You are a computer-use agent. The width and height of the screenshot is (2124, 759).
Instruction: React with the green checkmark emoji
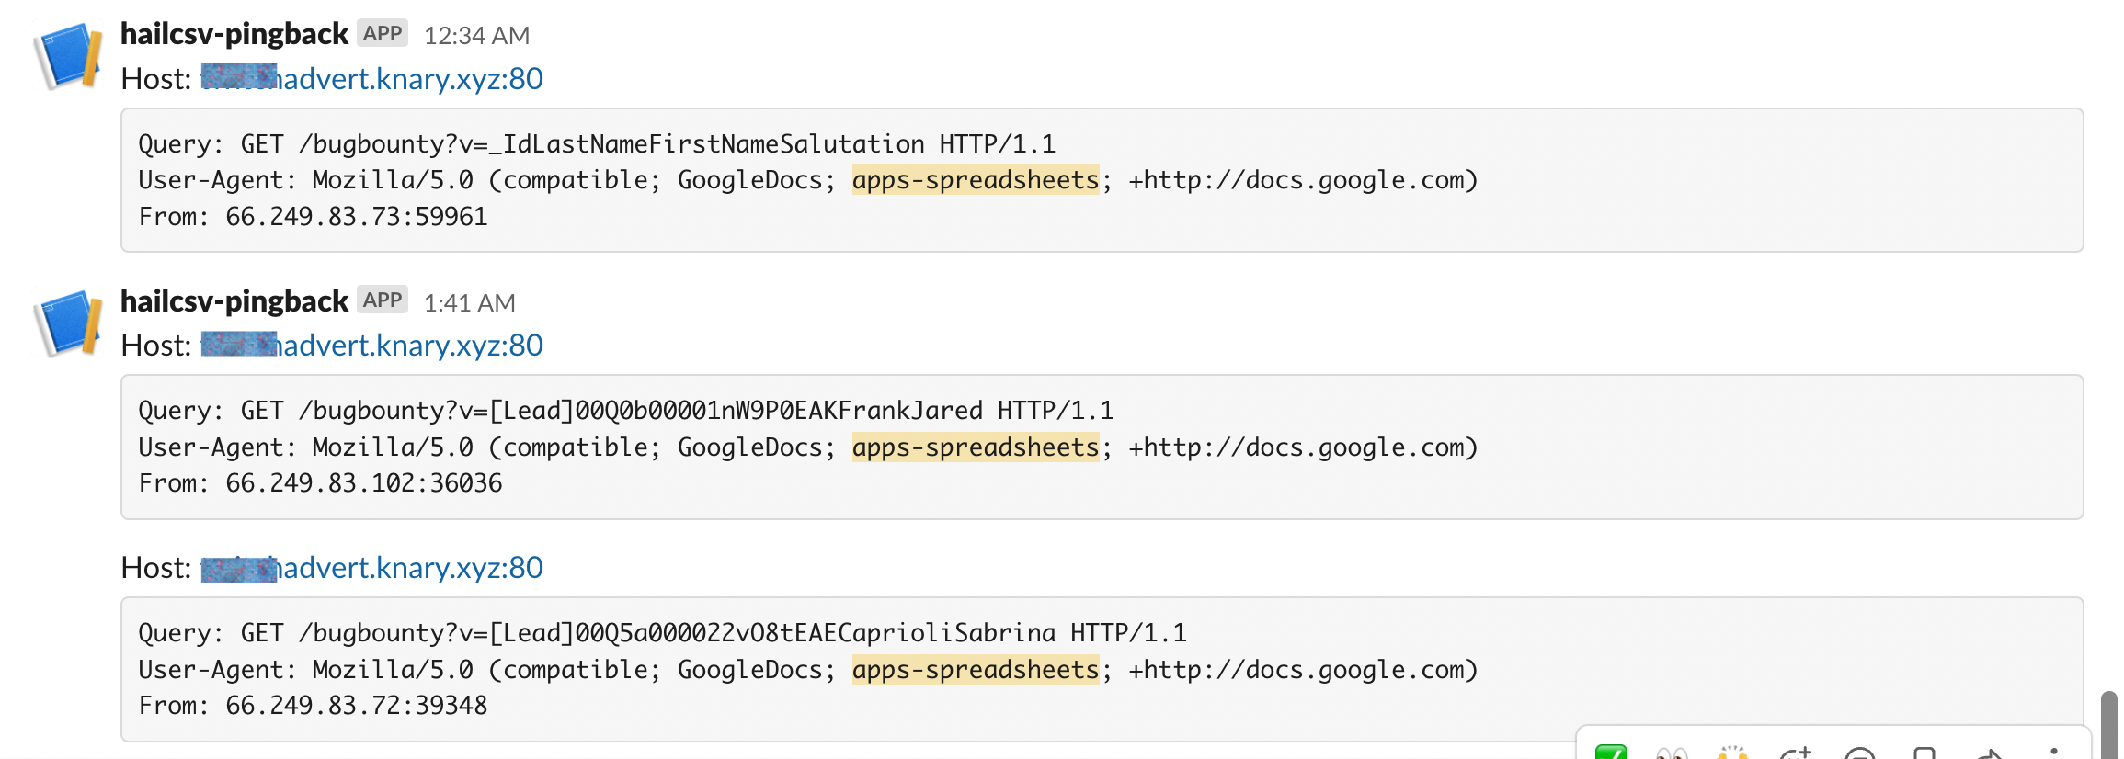(x=1611, y=752)
